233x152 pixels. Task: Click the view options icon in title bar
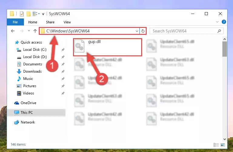coord(35,14)
